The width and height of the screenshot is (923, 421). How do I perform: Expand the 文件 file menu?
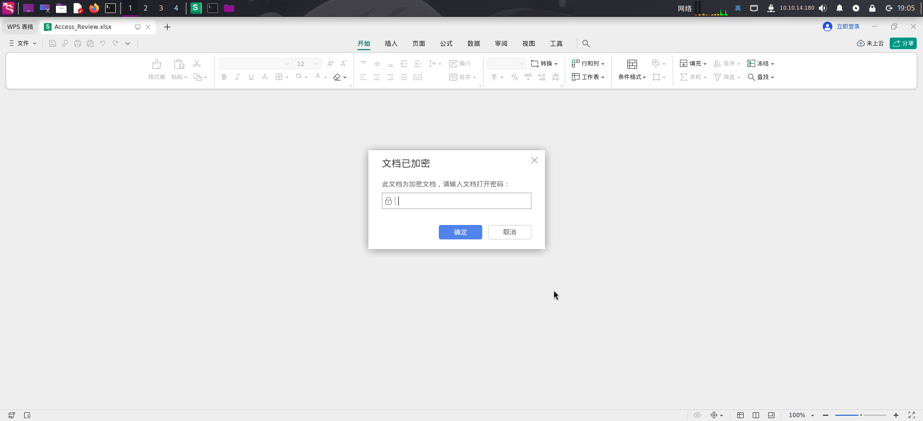23,43
